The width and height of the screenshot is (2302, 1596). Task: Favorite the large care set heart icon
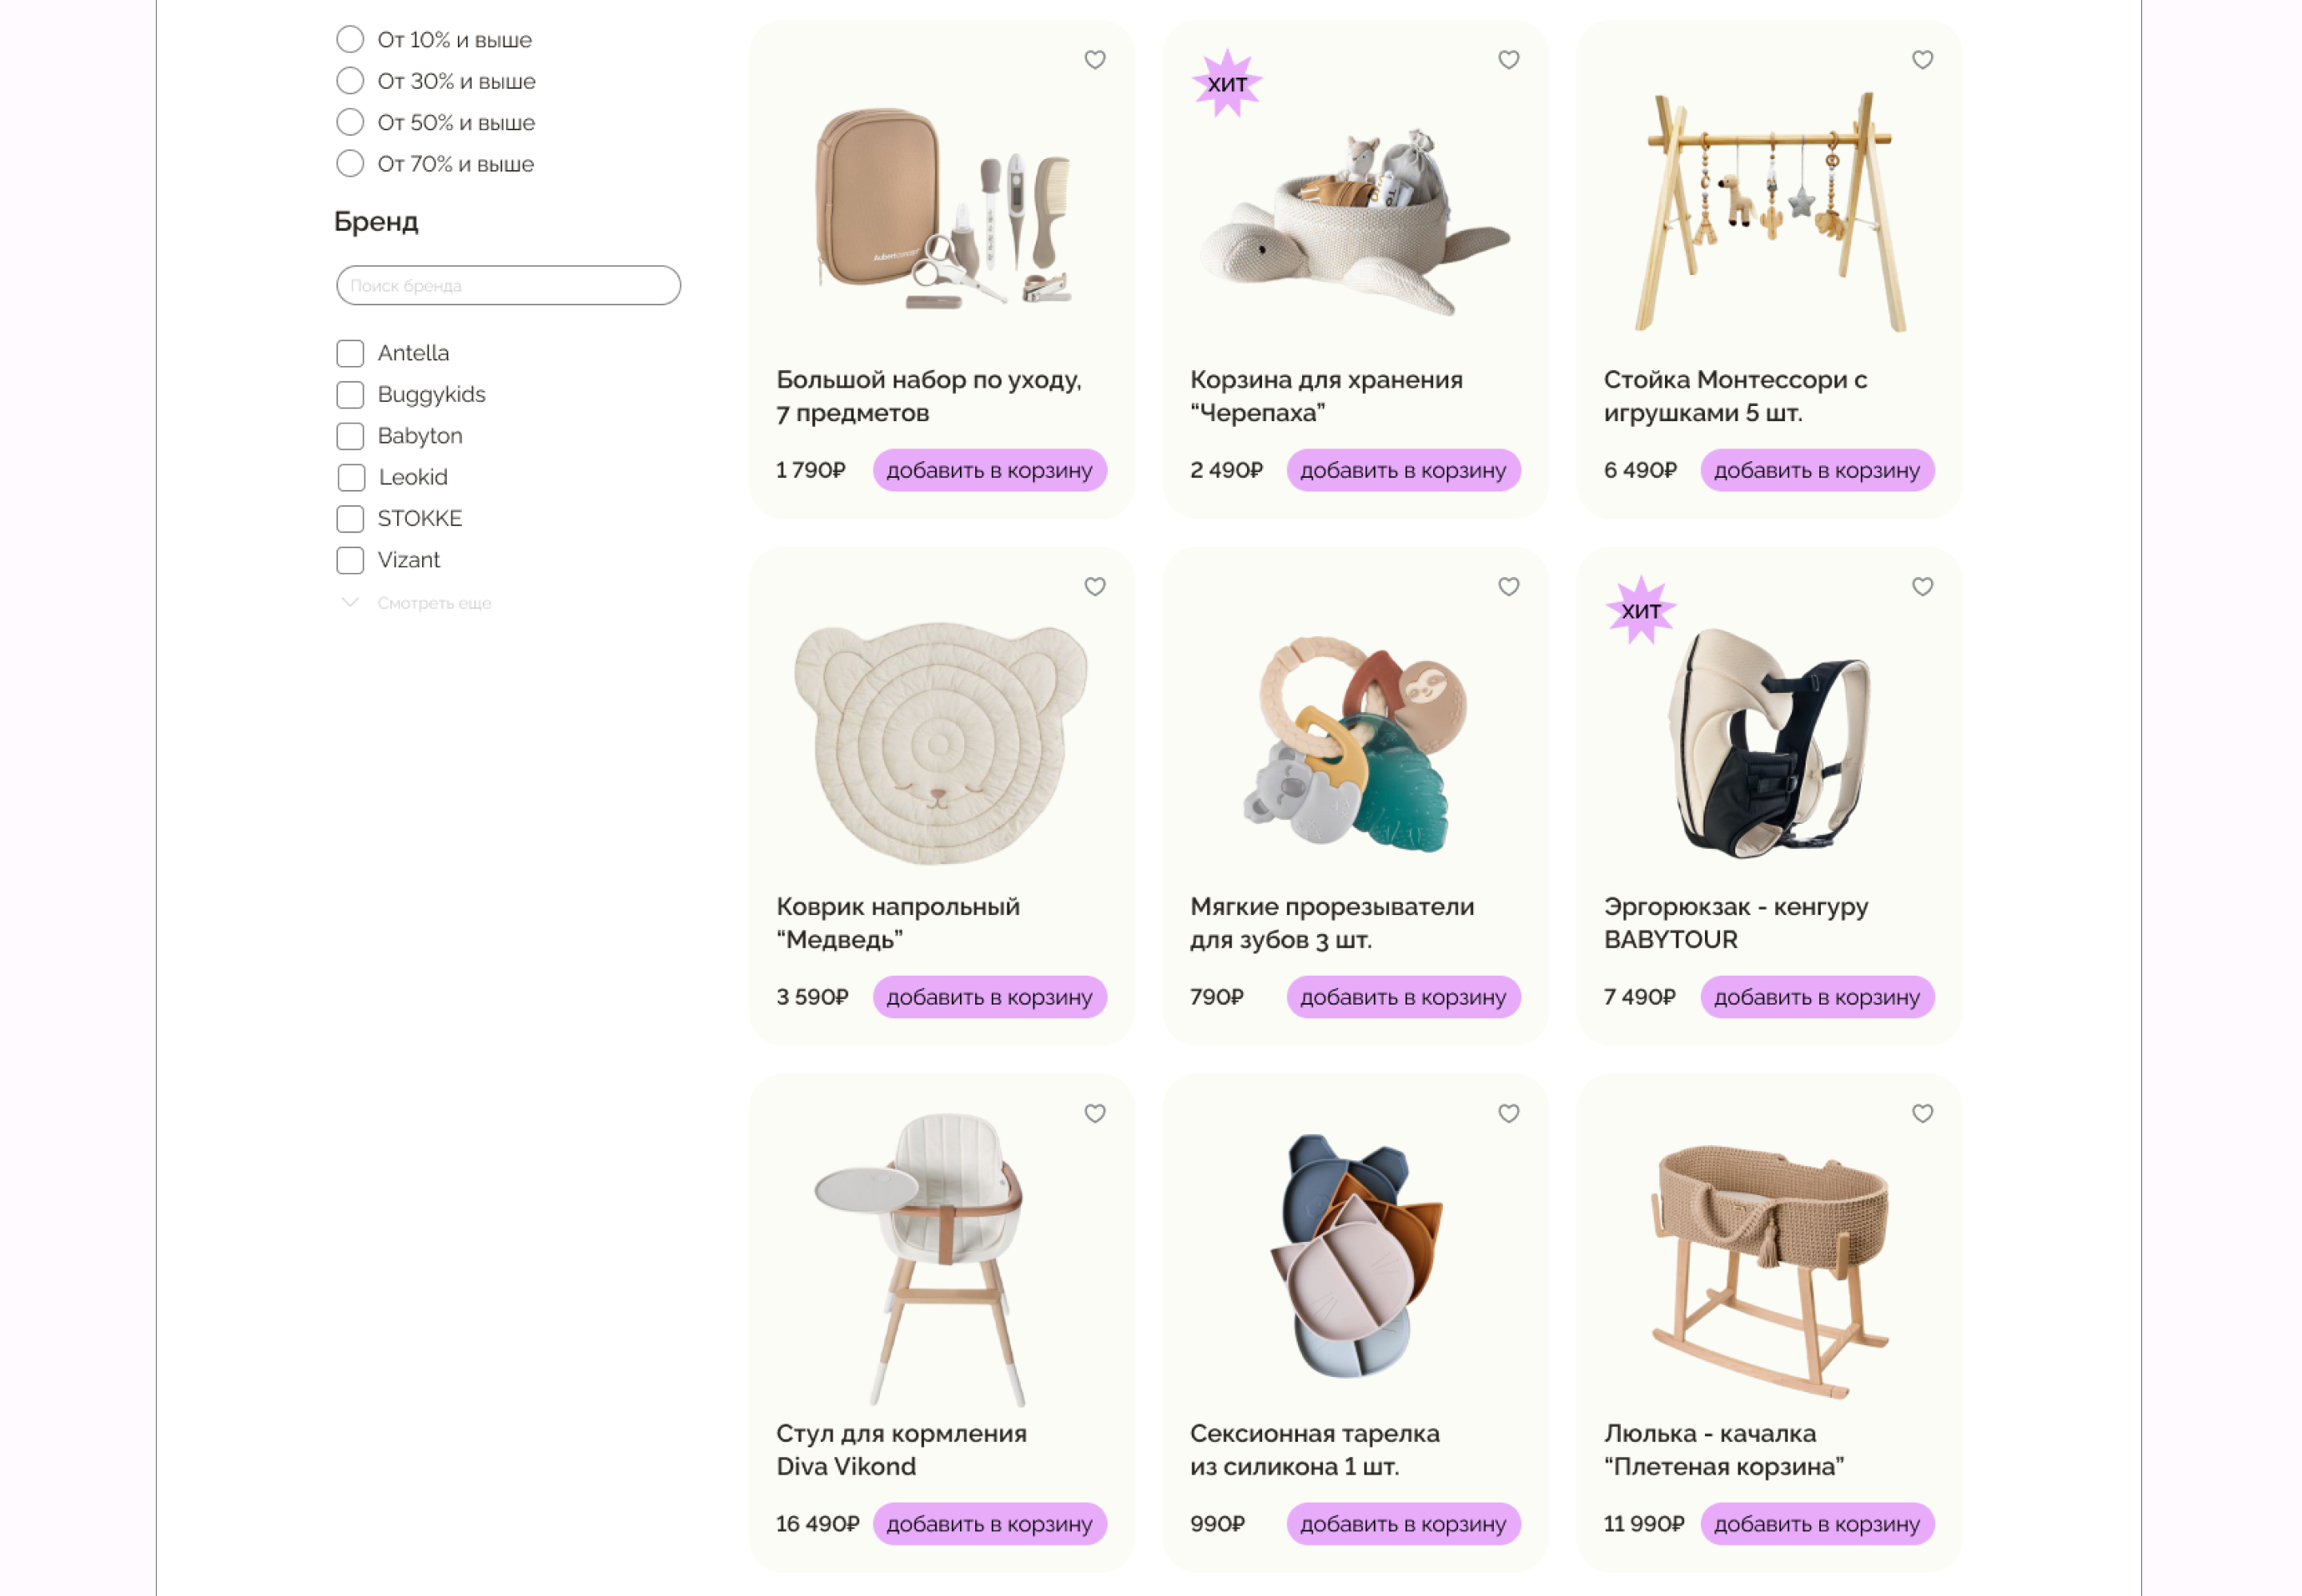point(1095,60)
